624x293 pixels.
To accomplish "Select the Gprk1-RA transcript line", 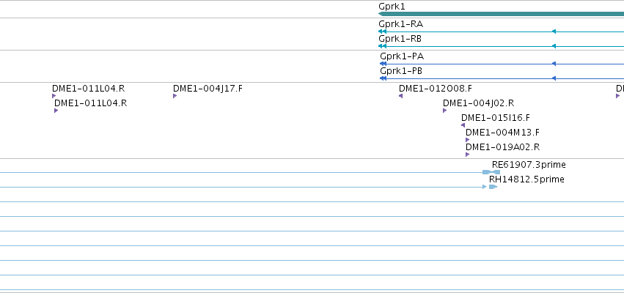I will (x=501, y=31).
